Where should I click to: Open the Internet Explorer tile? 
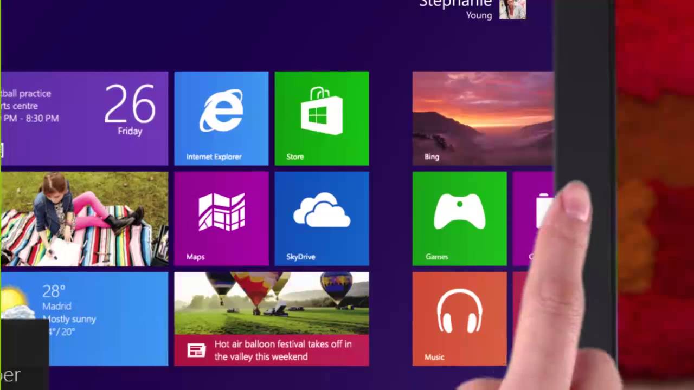point(221,118)
